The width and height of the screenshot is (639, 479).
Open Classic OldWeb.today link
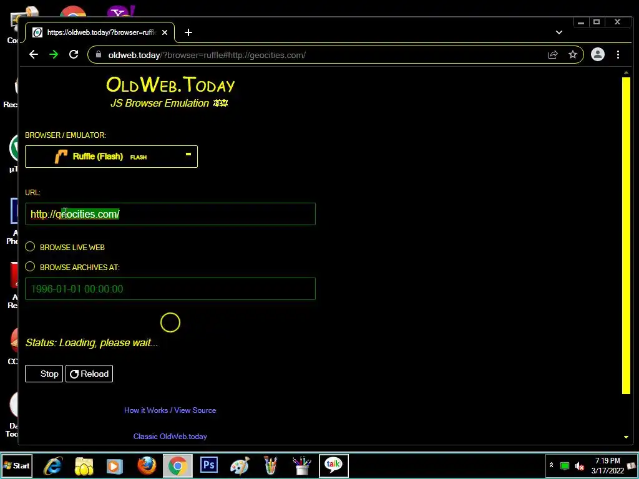coord(170,436)
